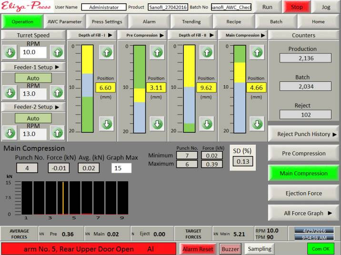341x255 pixels.
Task: Decrease Feeder-1 RPM with down arrow
Action: 10,93
